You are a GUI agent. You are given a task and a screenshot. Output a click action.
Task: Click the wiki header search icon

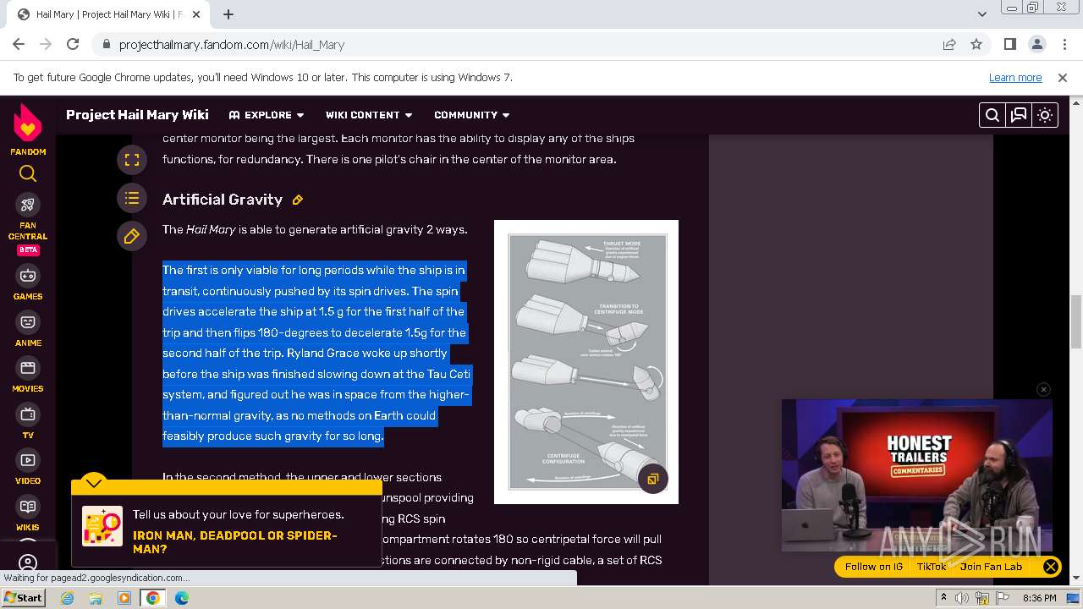pos(992,115)
